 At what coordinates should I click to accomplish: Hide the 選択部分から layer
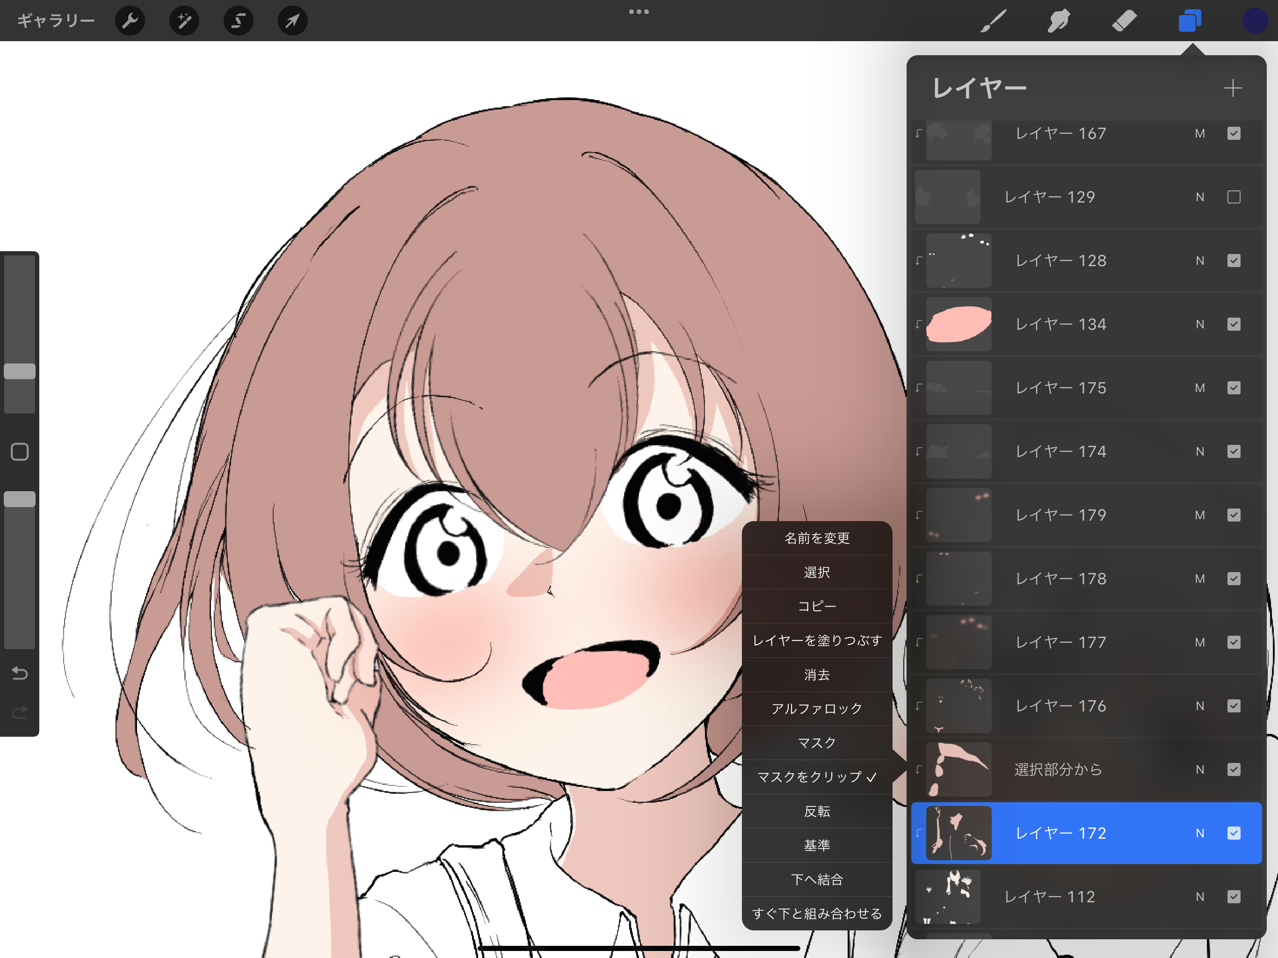[x=1234, y=769]
